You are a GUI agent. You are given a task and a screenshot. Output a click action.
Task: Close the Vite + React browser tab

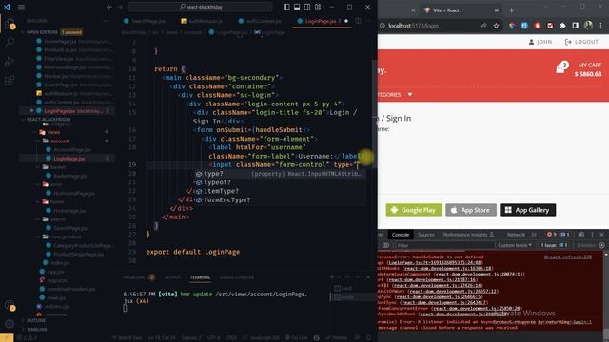tap(497, 10)
